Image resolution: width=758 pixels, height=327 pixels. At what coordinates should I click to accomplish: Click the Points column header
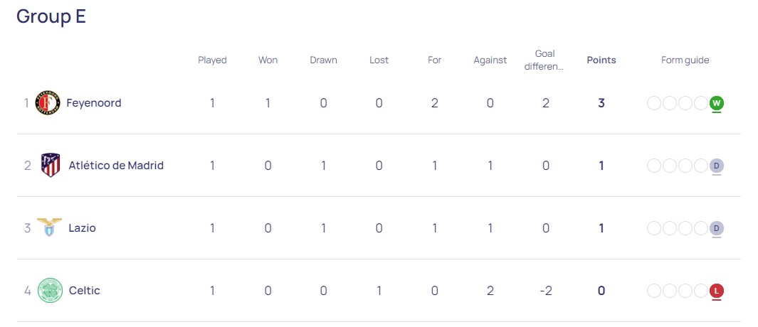point(601,60)
